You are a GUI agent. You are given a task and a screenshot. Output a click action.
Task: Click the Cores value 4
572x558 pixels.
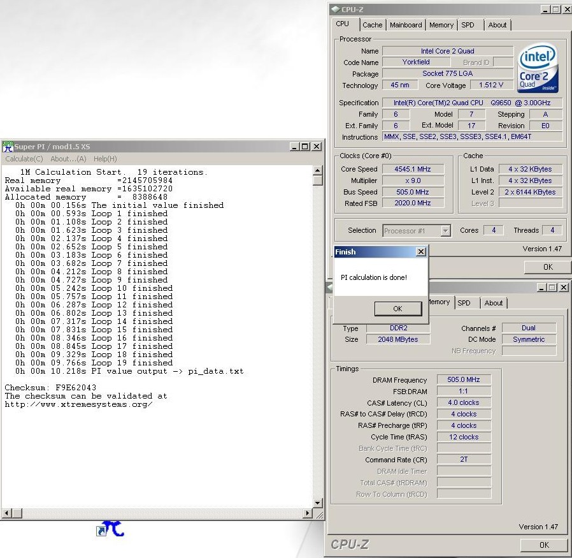[494, 230]
